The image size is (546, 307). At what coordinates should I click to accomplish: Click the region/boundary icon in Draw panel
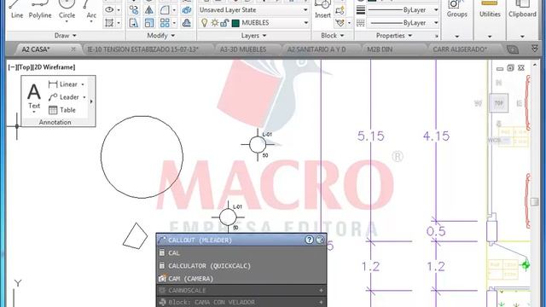pos(109,23)
